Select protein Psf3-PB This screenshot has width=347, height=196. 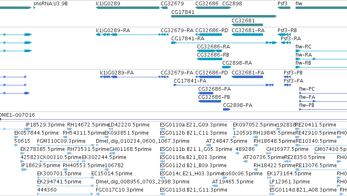point(287,77)
